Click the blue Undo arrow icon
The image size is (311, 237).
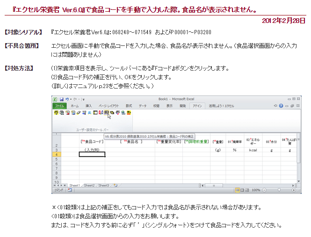coord(67,99)
